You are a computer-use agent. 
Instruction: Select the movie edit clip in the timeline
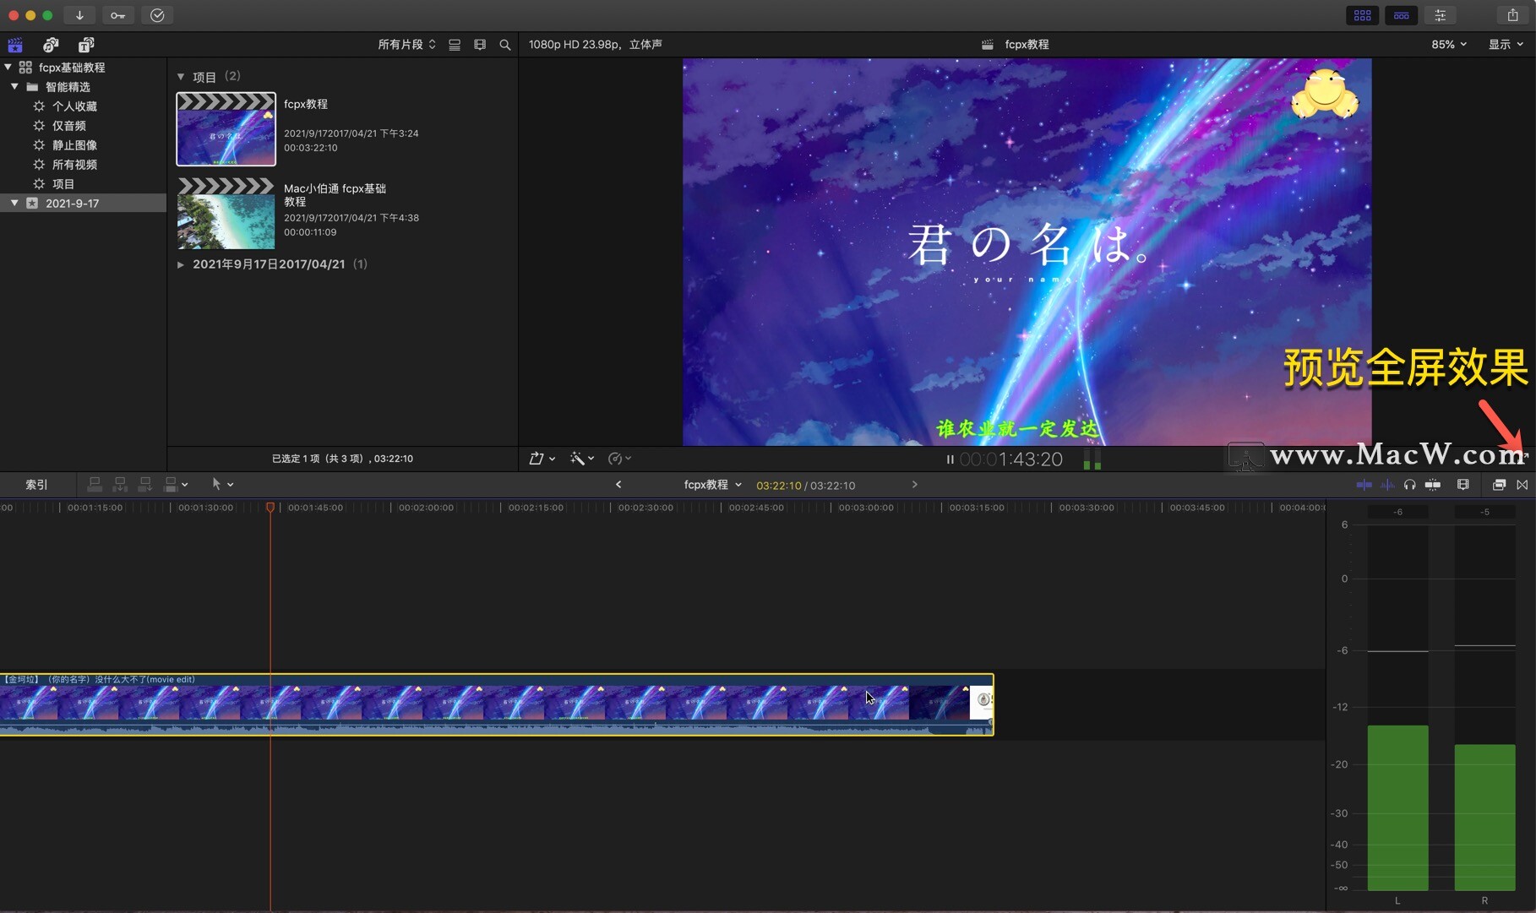pyautogui.click(x=497, y=704)
